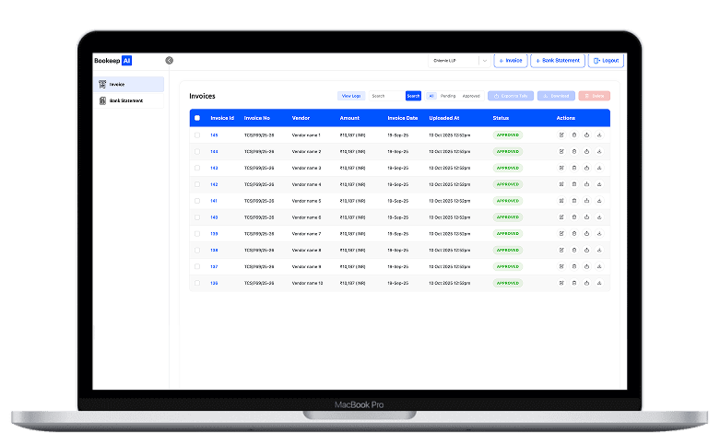The width and height of the screenshot is (720, 445).
Task: Collapse the sidebar with the arrow icon
Action: pos(170,61)
